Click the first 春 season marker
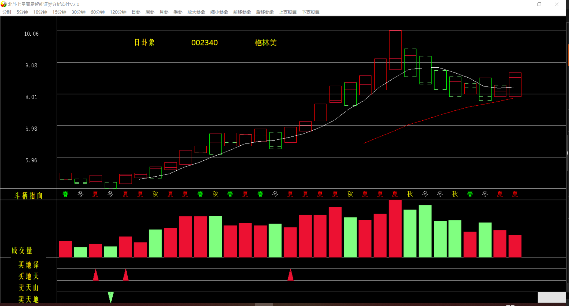The width and height of the screenshot is (569, 306). click(x=65, y=194)
